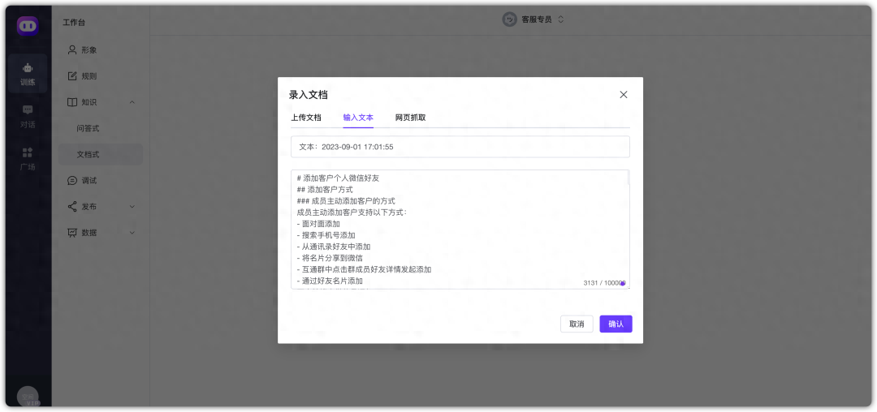Viewport: 877px width, 412px height.
Task: Click inside the document text area
Action: 460,230
